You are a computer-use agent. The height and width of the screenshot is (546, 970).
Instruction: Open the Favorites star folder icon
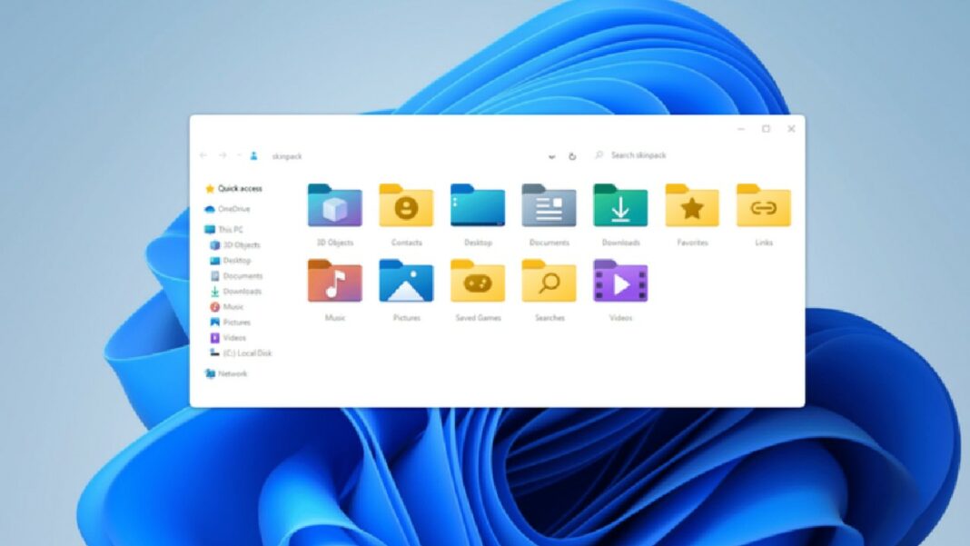pyautogui.click(x=691, y=205)
